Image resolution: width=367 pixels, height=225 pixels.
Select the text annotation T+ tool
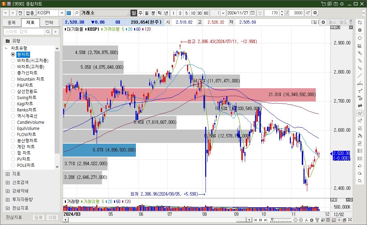point(360,91)
